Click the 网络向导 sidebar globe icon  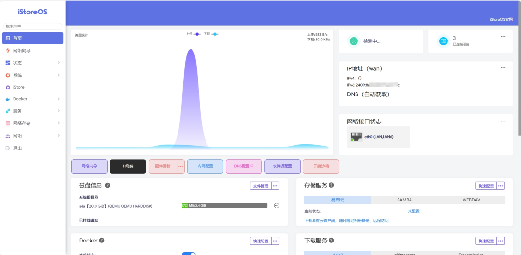(8, 51)
